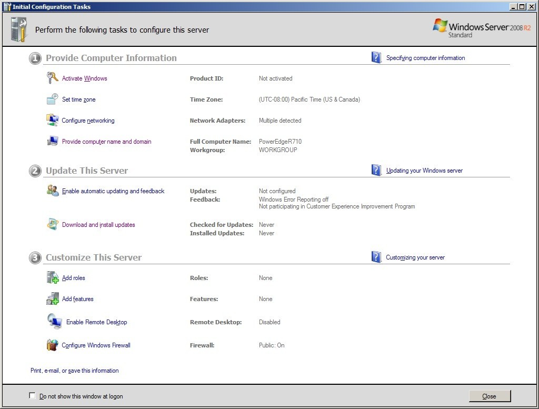Click the WORKGROUP value
Viewport: 539px width, 409px height.
[278, 150]
